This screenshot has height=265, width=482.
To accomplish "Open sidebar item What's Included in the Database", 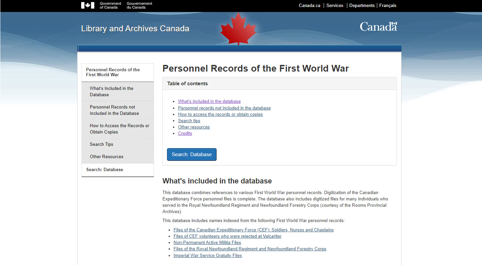I will (111, 92).
